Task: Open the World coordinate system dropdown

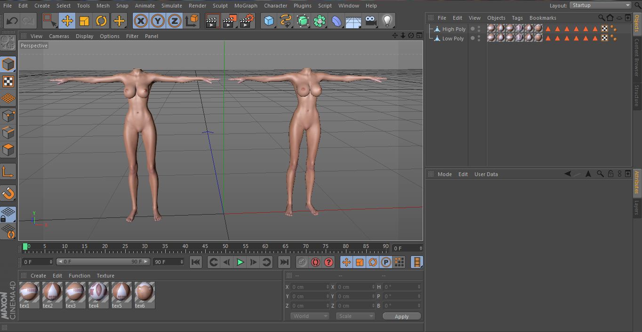Action: (x=309, y=316)
